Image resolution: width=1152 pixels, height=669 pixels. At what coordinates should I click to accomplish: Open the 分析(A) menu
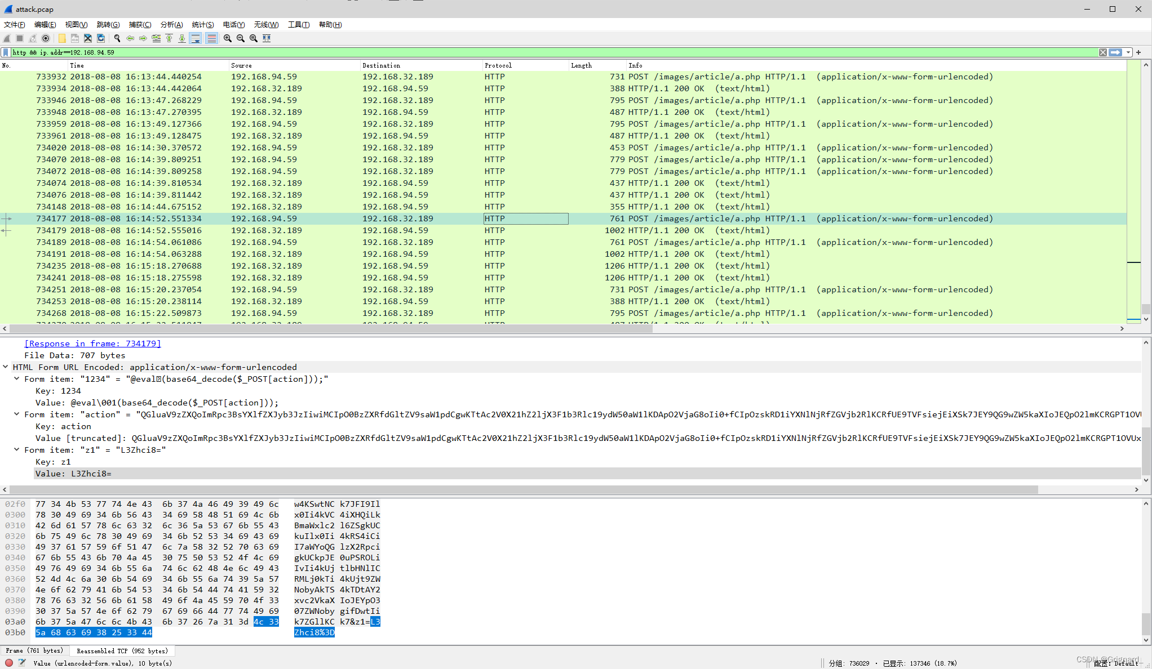[171, 25]
